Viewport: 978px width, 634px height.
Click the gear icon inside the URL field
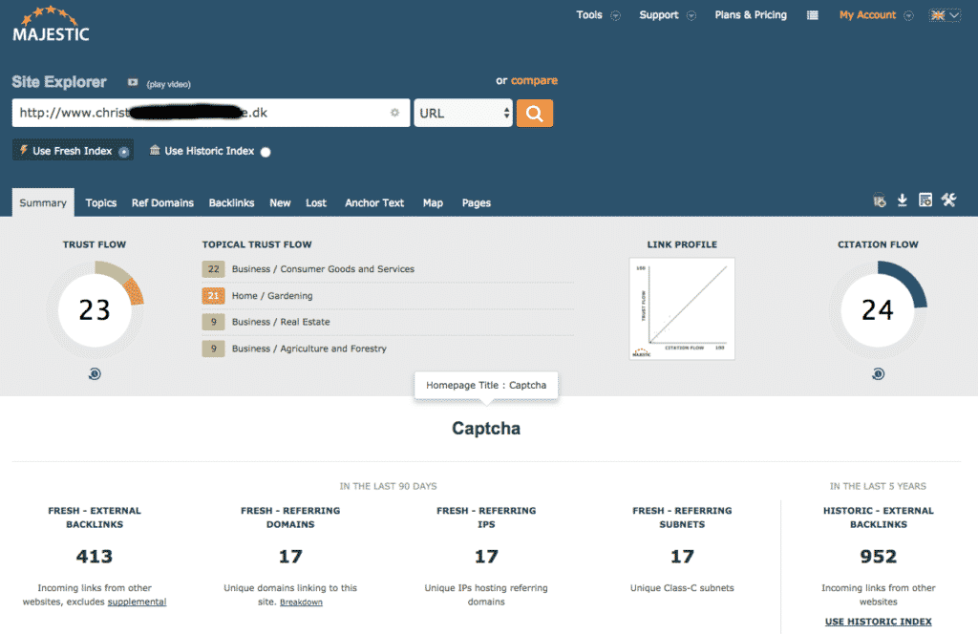394,113
